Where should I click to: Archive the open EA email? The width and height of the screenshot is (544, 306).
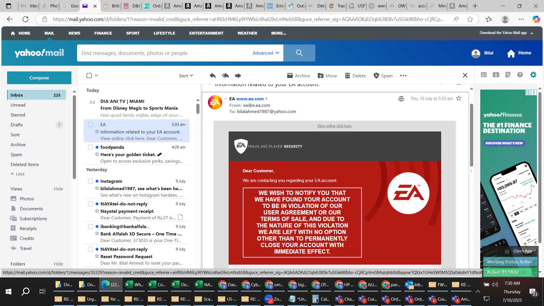point(298,76)
